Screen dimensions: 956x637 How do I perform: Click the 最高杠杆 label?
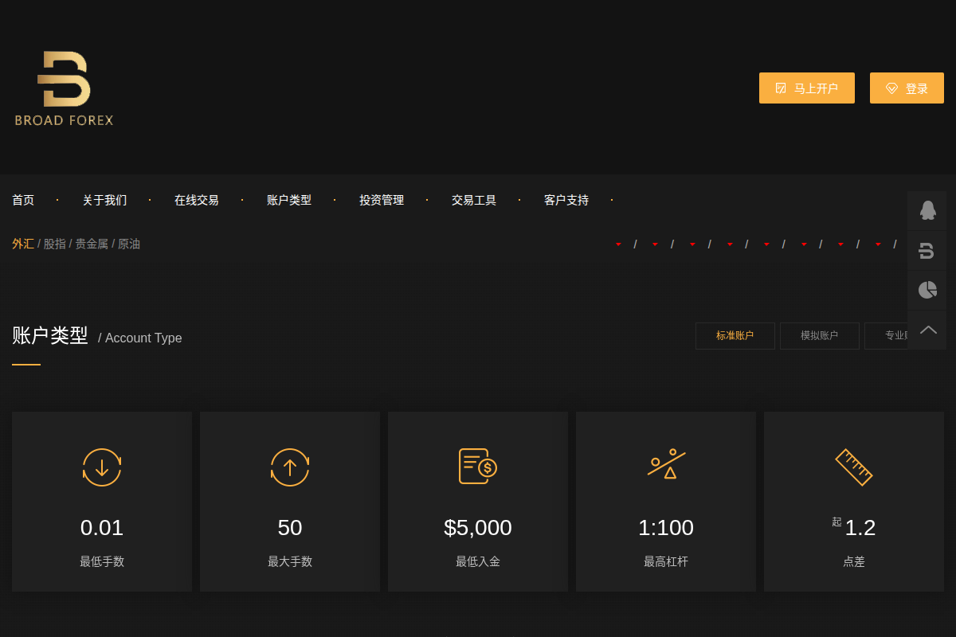click(x=666, y=561)
